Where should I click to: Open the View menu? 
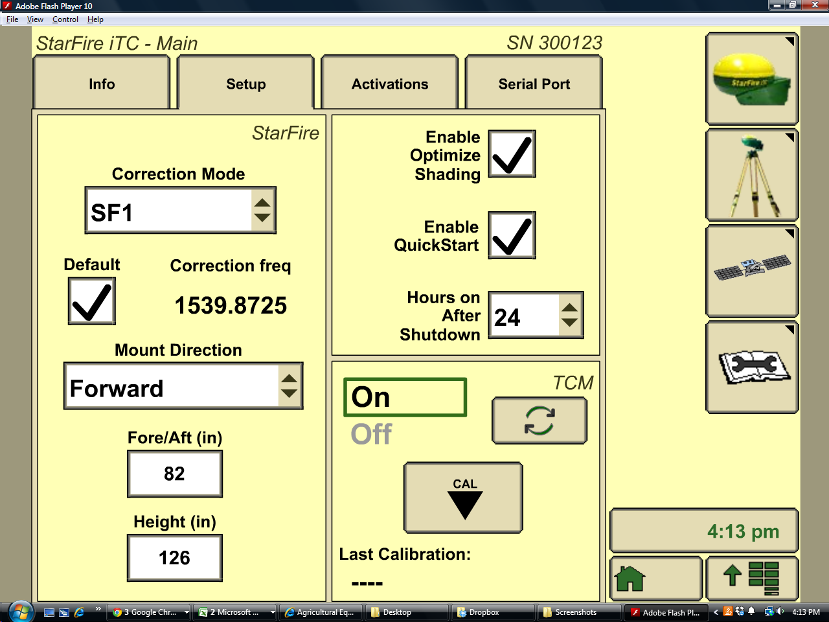(35, 19)
